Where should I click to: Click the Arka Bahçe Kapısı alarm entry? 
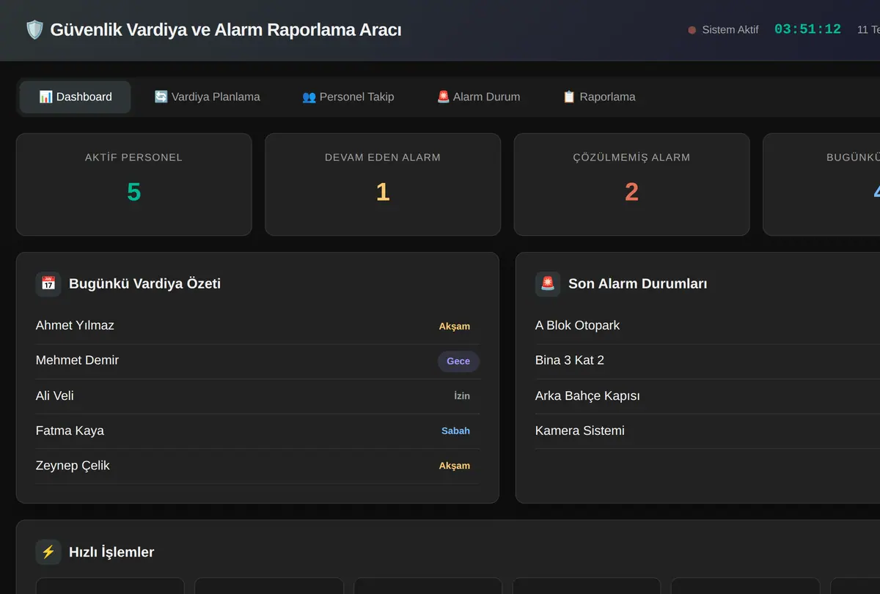pos(587,396)
